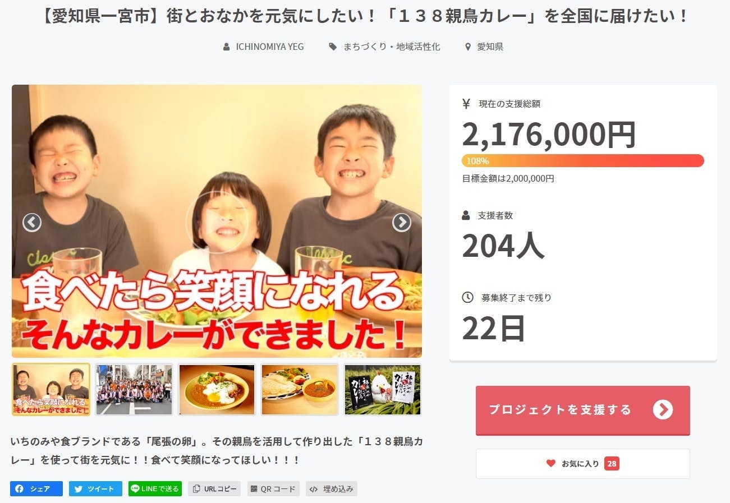Click the 108% funding progress bar

582,161
